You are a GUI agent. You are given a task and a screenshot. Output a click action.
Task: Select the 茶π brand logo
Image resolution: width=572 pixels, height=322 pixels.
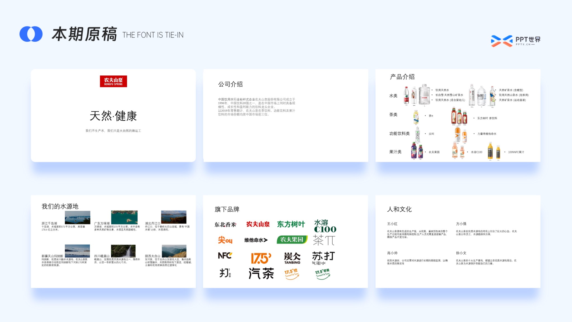(324, 240)
